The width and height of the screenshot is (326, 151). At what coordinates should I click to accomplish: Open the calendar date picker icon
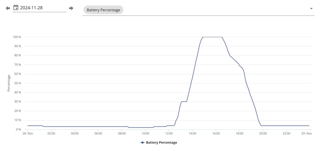(16, 8)
